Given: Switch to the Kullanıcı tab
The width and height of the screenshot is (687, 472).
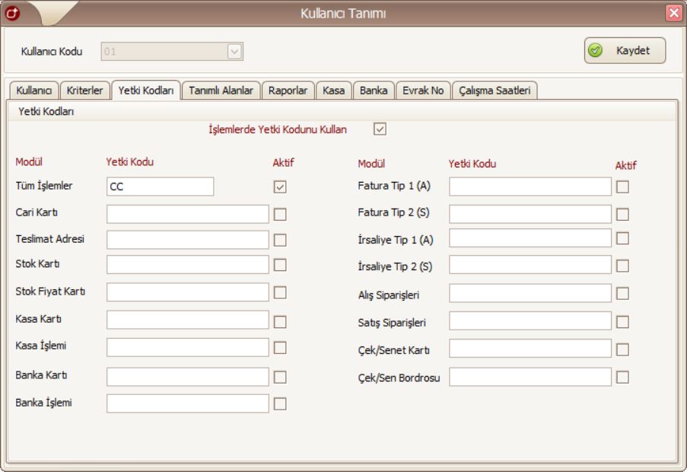Looking at the screenshot, I should click(x=32, y=90).
